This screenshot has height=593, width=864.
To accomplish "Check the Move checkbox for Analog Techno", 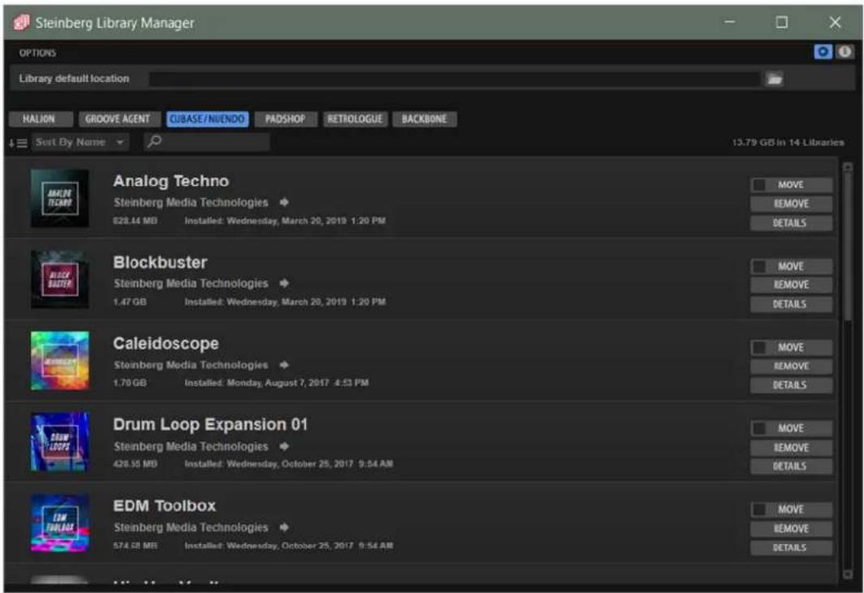I will 759,185.
